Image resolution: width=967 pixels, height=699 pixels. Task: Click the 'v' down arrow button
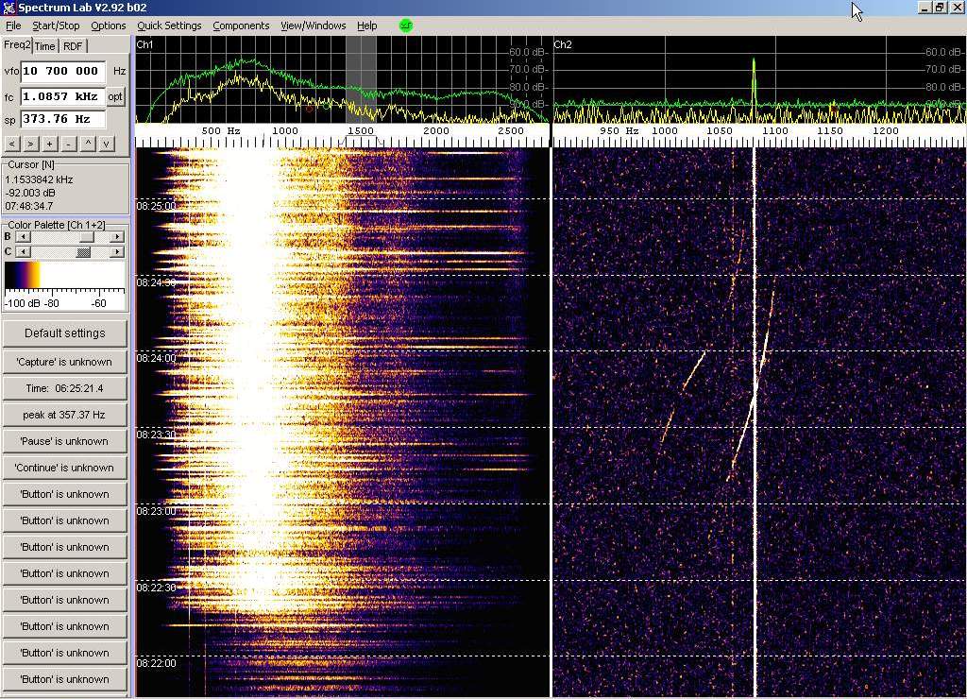pyautogui.click(x=107, y=144)
